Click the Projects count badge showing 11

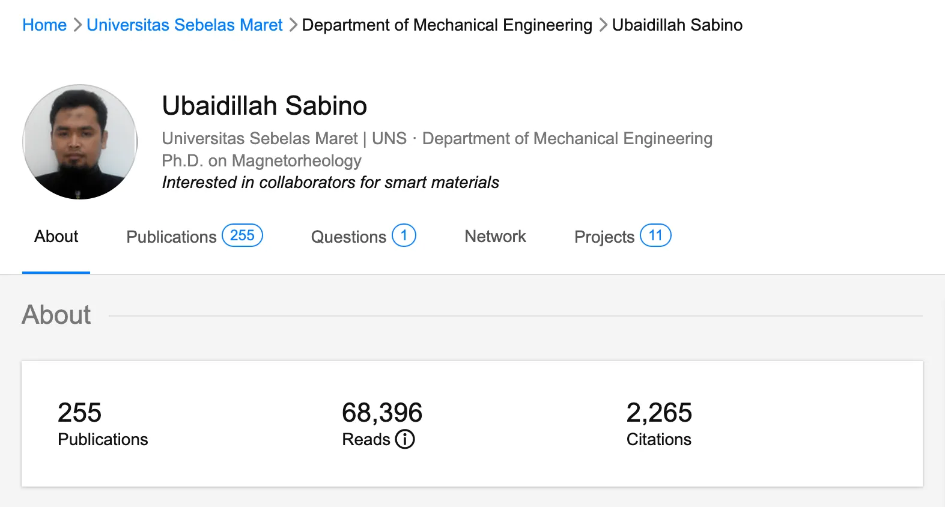click(x=655, y=235)
